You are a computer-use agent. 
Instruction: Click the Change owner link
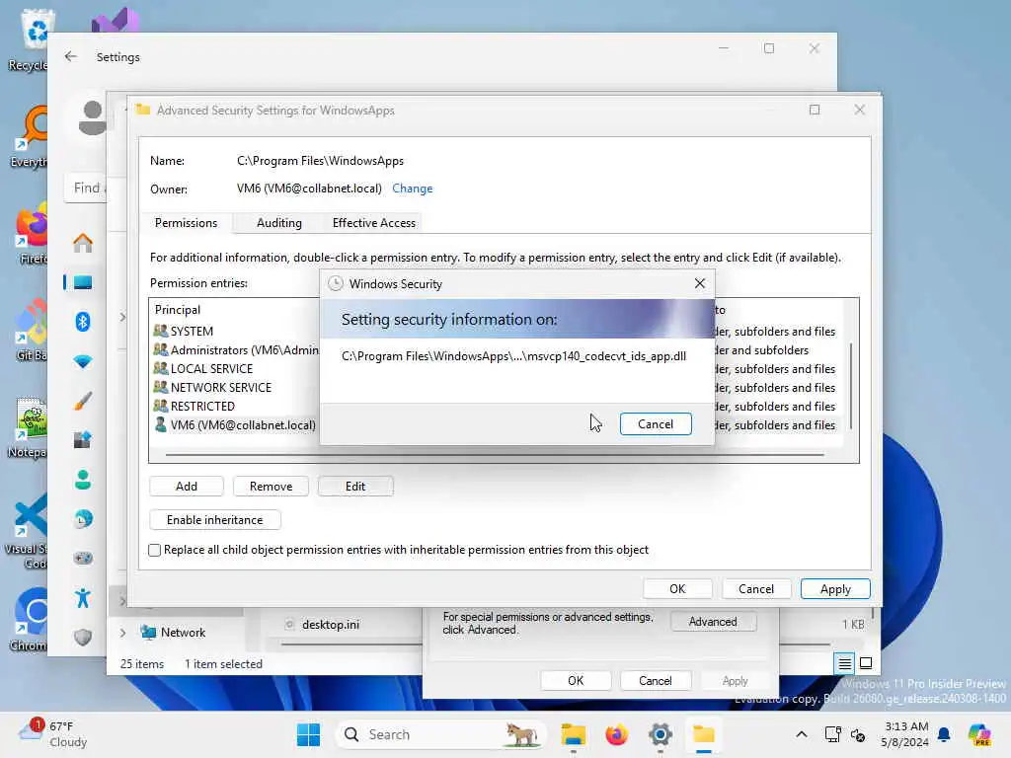click(412, 189)
